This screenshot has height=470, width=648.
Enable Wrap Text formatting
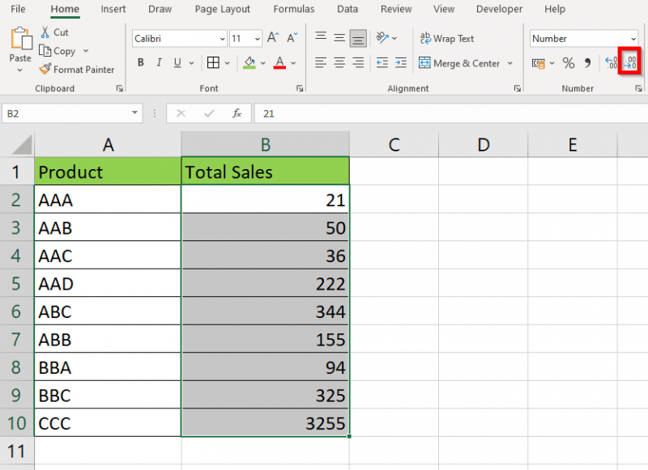coord(446,38)
